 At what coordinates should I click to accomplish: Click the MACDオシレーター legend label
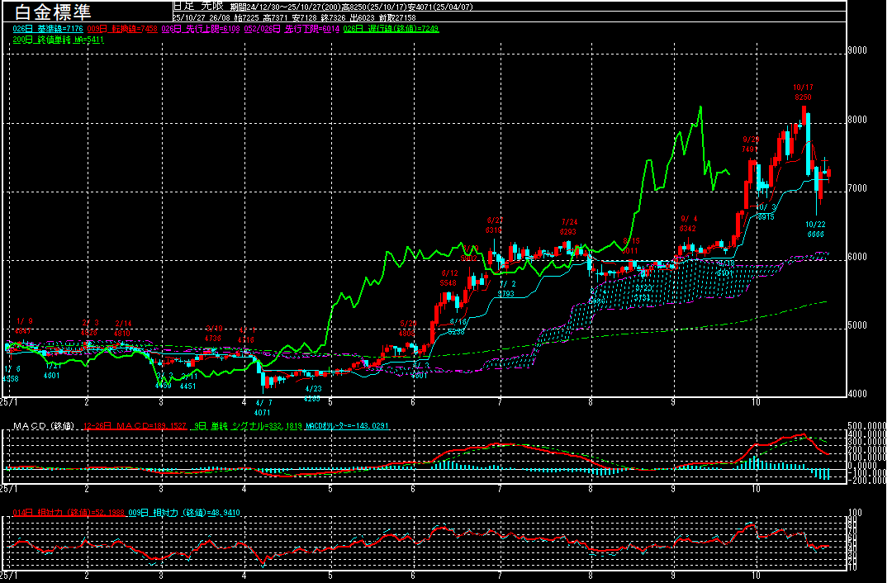347,426
